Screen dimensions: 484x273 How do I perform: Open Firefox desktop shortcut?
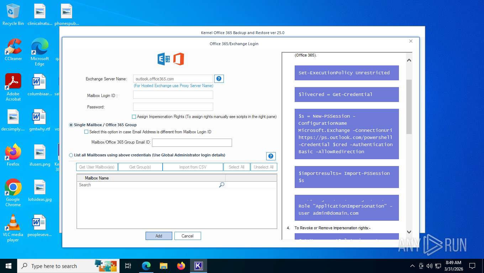click(13, 155)
